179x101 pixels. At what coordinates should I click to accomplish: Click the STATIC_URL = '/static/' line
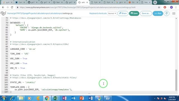click(23, 82)
